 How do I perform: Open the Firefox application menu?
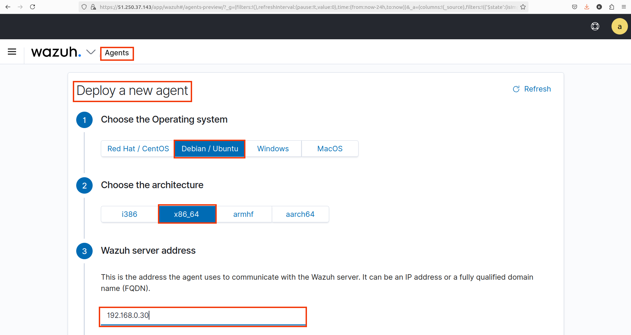(624, 7)
